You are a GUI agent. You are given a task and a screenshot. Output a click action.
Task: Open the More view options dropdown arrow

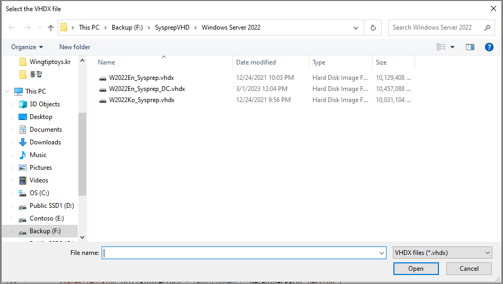pyautogui.click(x=452, y=47)
